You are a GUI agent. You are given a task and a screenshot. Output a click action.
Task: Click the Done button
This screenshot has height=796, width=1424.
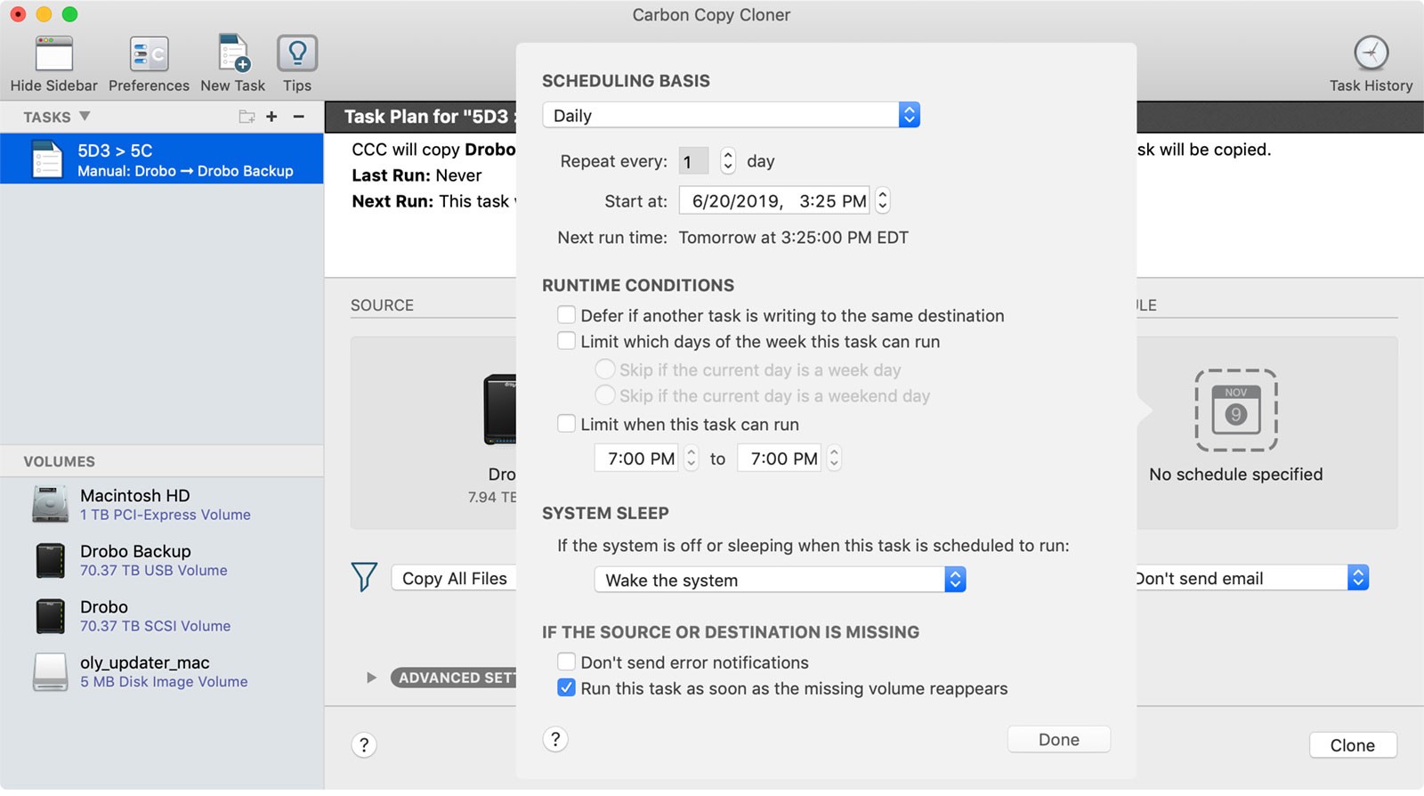[1058, 740]
